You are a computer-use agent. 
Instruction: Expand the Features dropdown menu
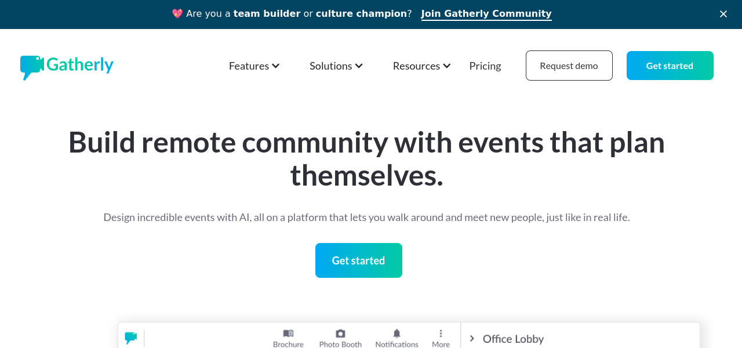(x=254, y=66)
